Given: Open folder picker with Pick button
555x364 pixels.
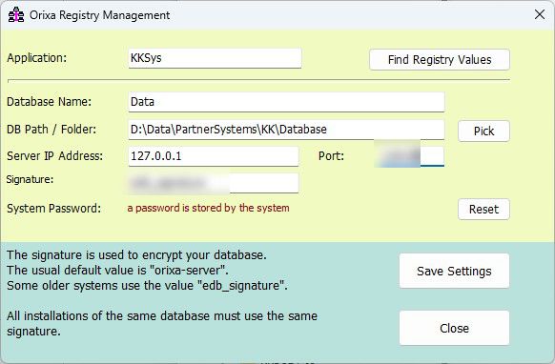Looking at the screenshot, I should pos(483,131).
